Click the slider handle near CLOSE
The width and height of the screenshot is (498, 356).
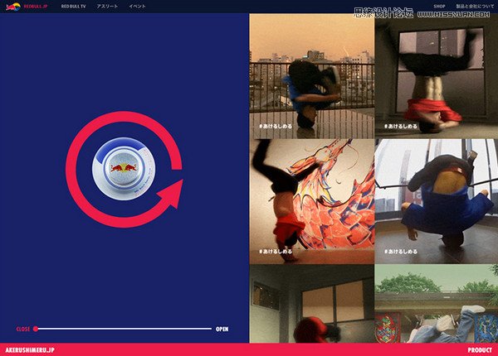[36, 329]
